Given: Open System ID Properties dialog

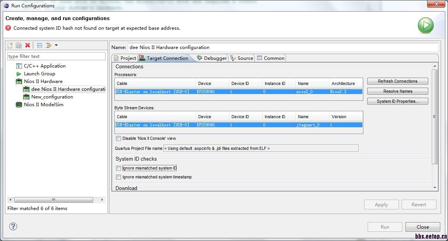Looking at the screenshot, I should pyautogui.click(x=397, y=101).
